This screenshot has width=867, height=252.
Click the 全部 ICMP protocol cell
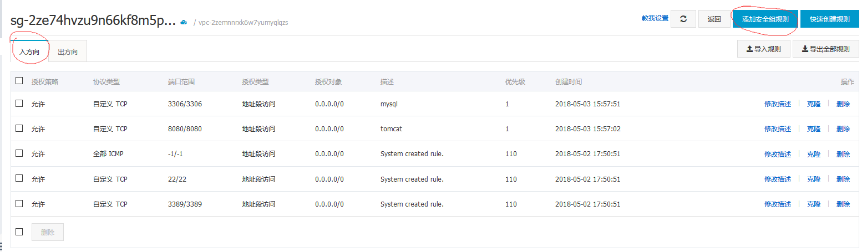pos(108,154)
